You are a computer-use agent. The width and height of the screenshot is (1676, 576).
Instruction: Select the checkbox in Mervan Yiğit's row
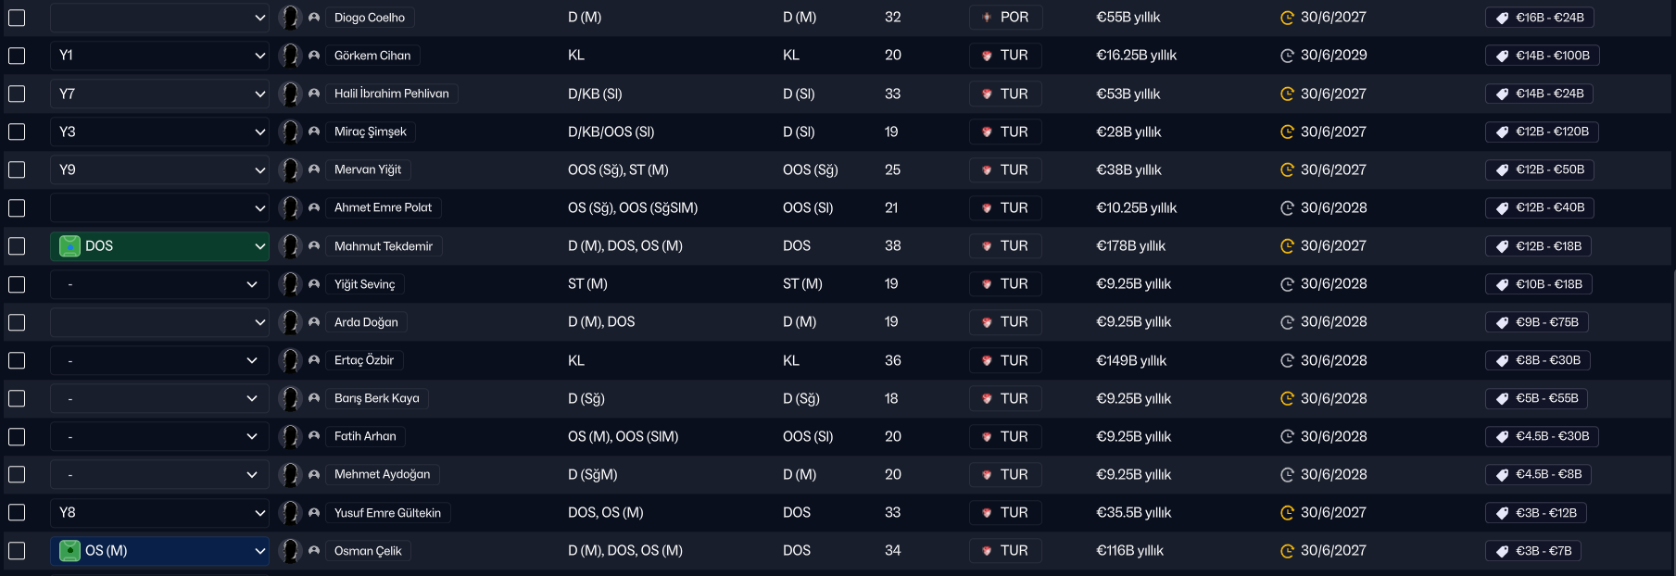[x=17, y=169]
